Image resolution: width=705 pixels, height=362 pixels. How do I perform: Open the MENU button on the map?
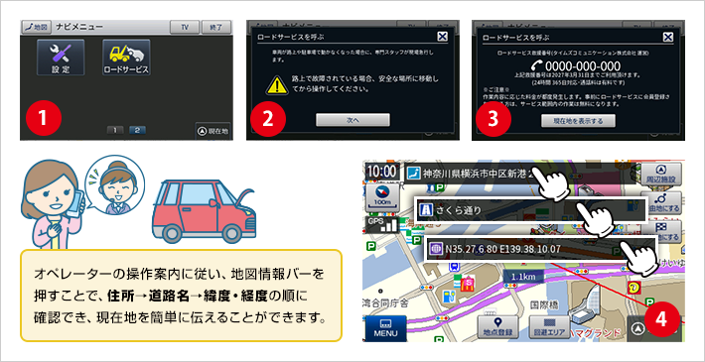385,328
